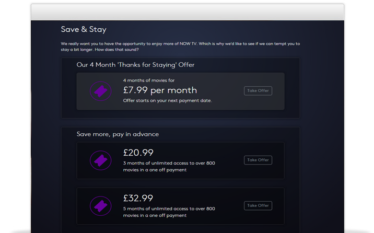Take the £7.99 per month offer
The width and height of the screenshot is (374, 233).
[x=258, y=90]
